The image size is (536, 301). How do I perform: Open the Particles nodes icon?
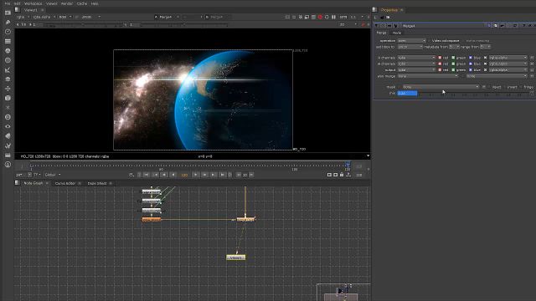(x=8, y=108)
